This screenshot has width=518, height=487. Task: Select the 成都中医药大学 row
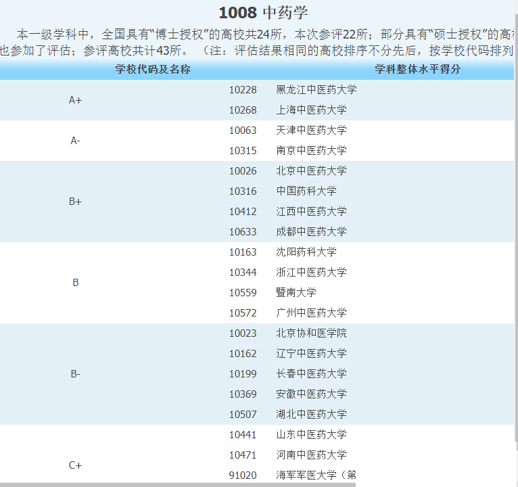pos(311,232)
